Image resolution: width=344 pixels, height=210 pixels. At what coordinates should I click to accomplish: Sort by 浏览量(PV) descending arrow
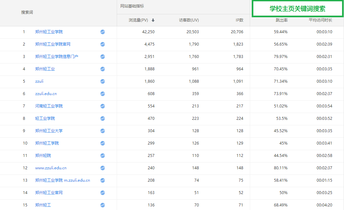[153, 20]
